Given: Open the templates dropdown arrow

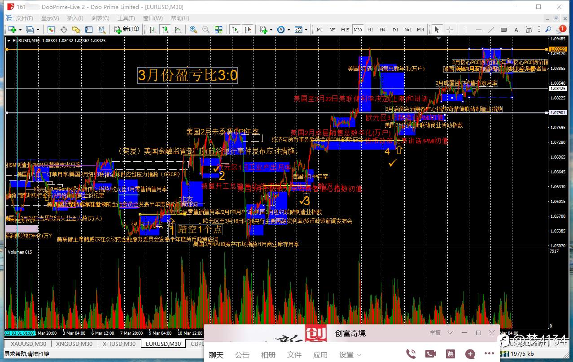Looking at the screenshot, I should point(306,30).
